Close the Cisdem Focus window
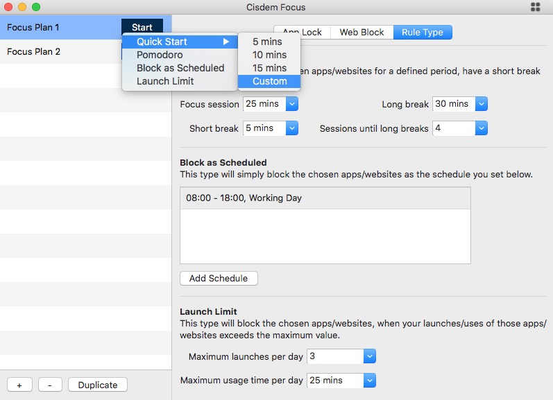The image size is (553, 400). tap(8, 7)
